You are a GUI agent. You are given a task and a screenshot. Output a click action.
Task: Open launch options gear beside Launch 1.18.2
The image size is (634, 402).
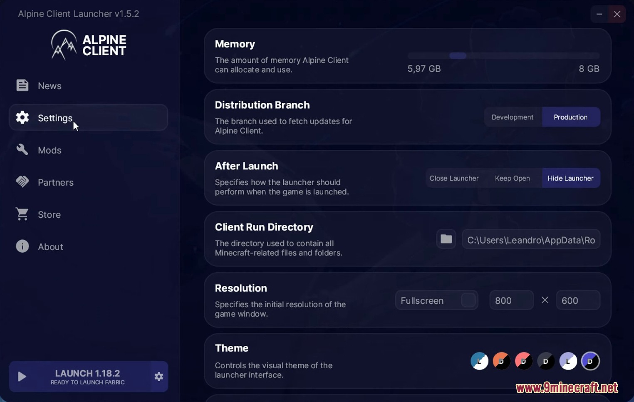(x=159, y=377)
